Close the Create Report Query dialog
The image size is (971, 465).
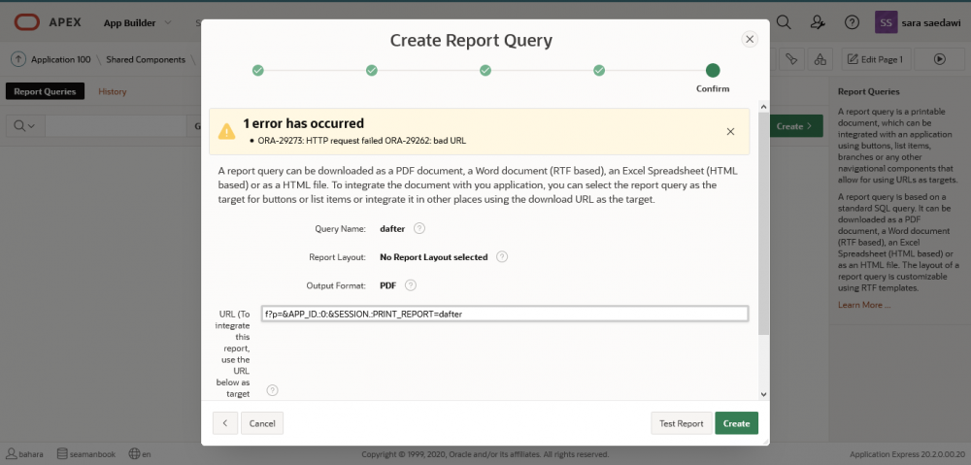click(x=750, y=39)
